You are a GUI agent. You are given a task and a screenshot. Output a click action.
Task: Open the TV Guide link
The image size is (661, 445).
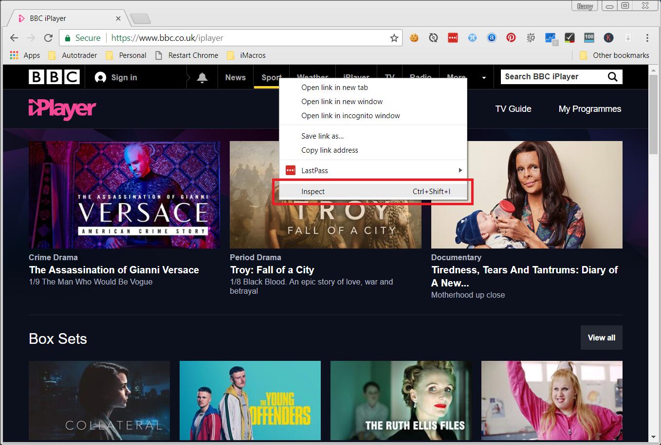click(x=513, y=109)
